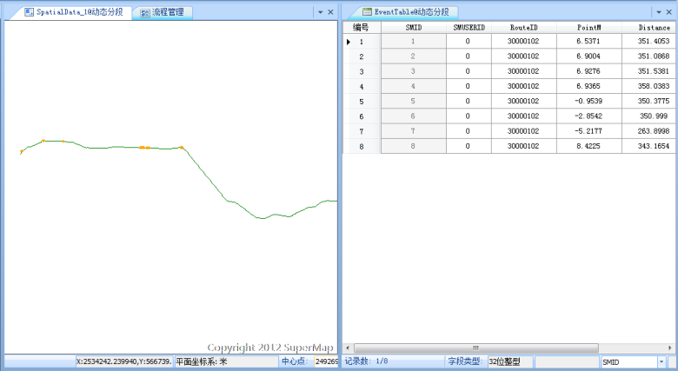Click the PointM column header
The image size is (678, 371).
(589, 27)
